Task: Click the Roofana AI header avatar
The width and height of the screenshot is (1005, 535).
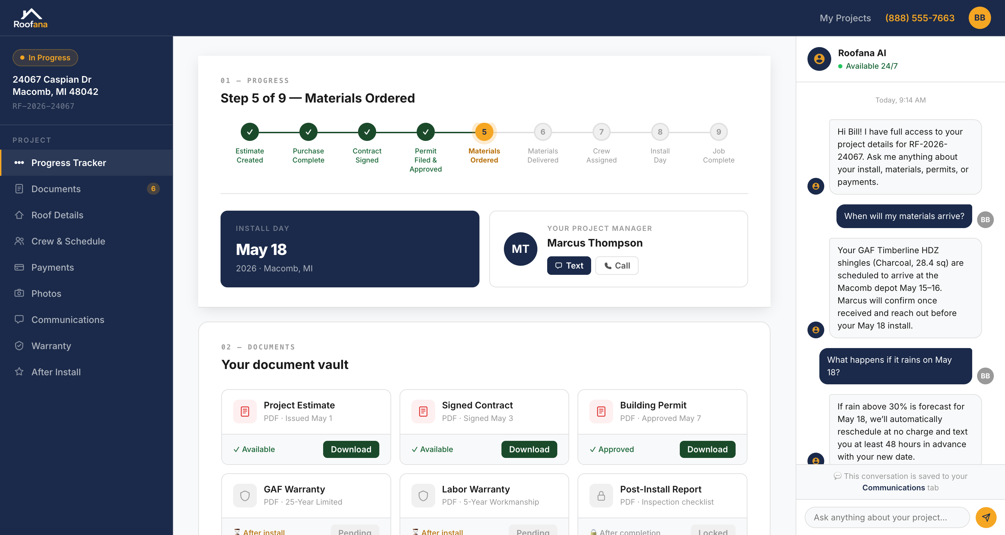Action: [819, 59]
